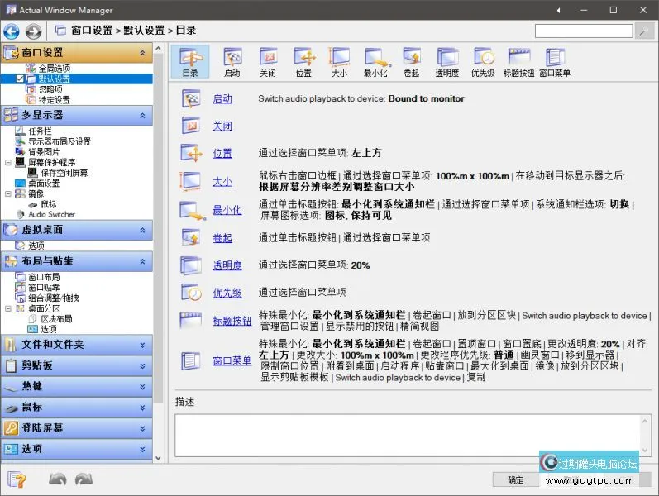Open the 标题按钮 toolbar icon

518,62
